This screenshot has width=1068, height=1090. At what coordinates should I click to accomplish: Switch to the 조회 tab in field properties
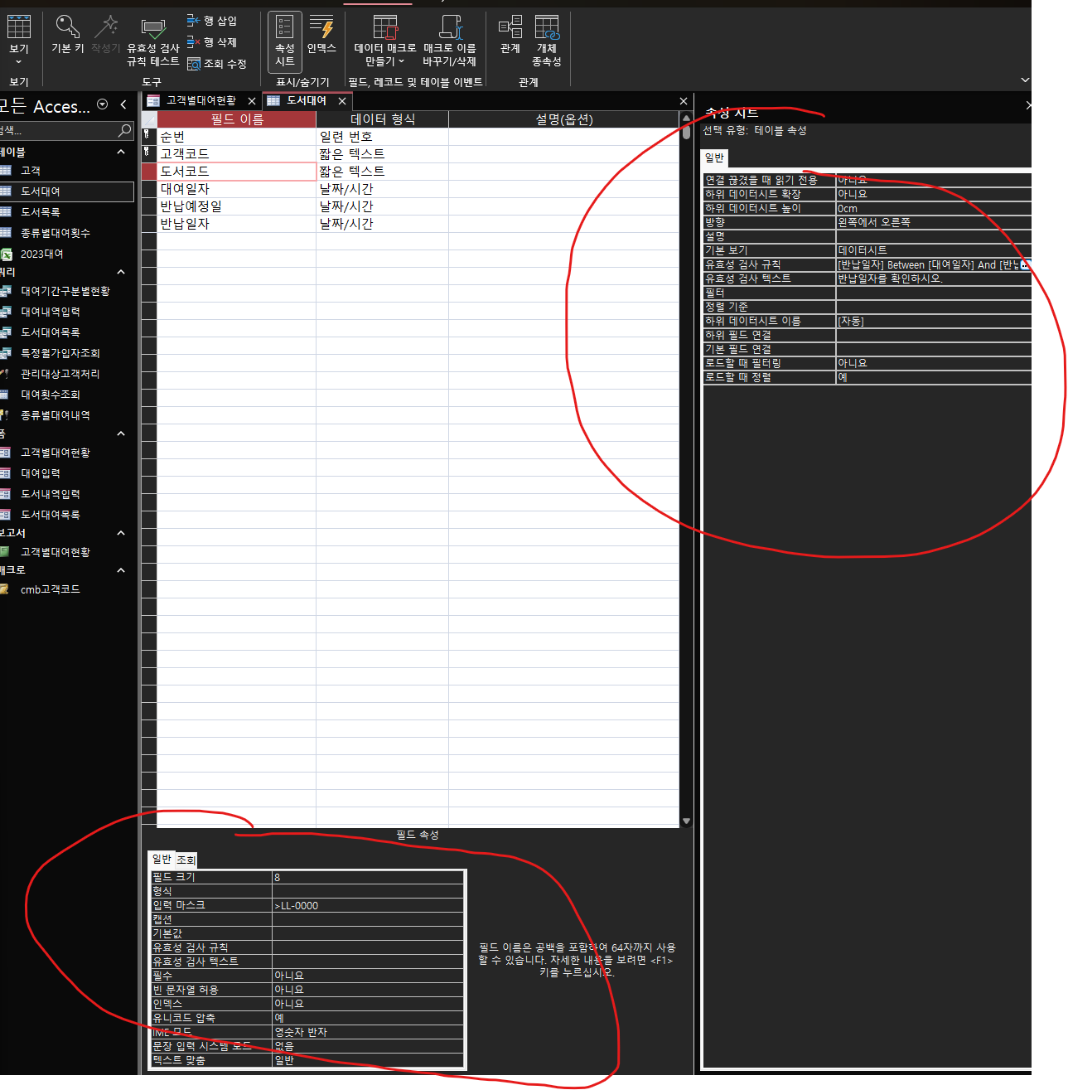(186, 860)
